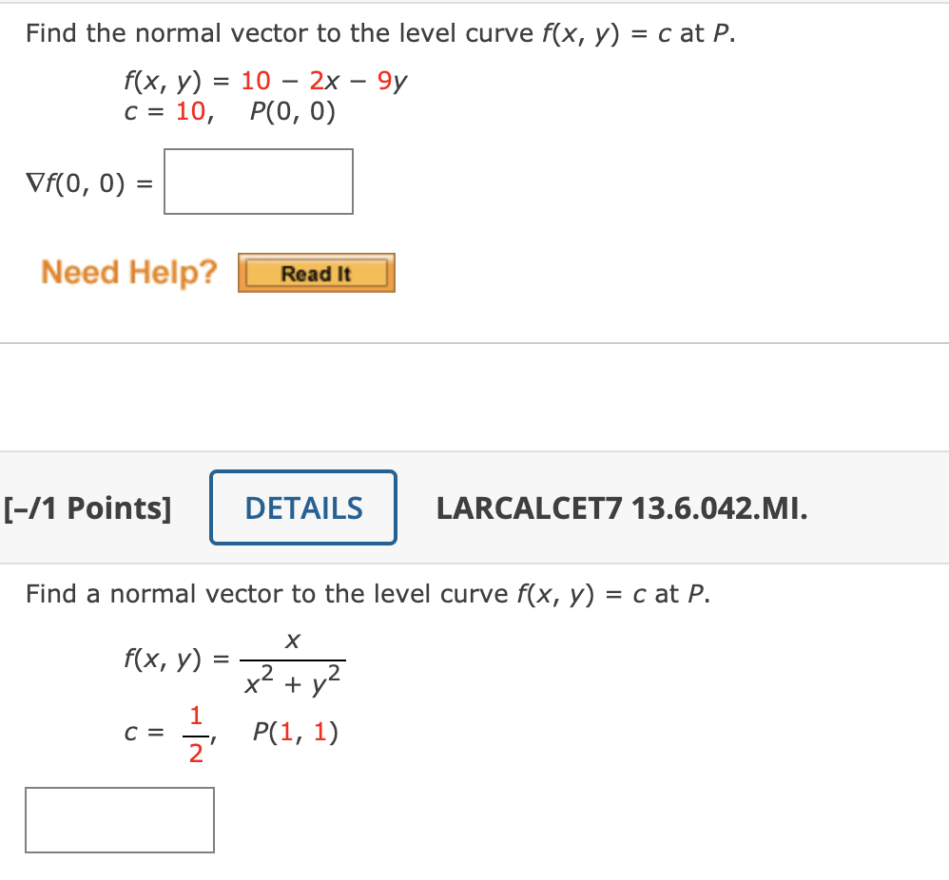Select the LARCALCET7 13.6.042.MI. assignment title
This screenshot has width=949, height=880.
click(625, 507)
